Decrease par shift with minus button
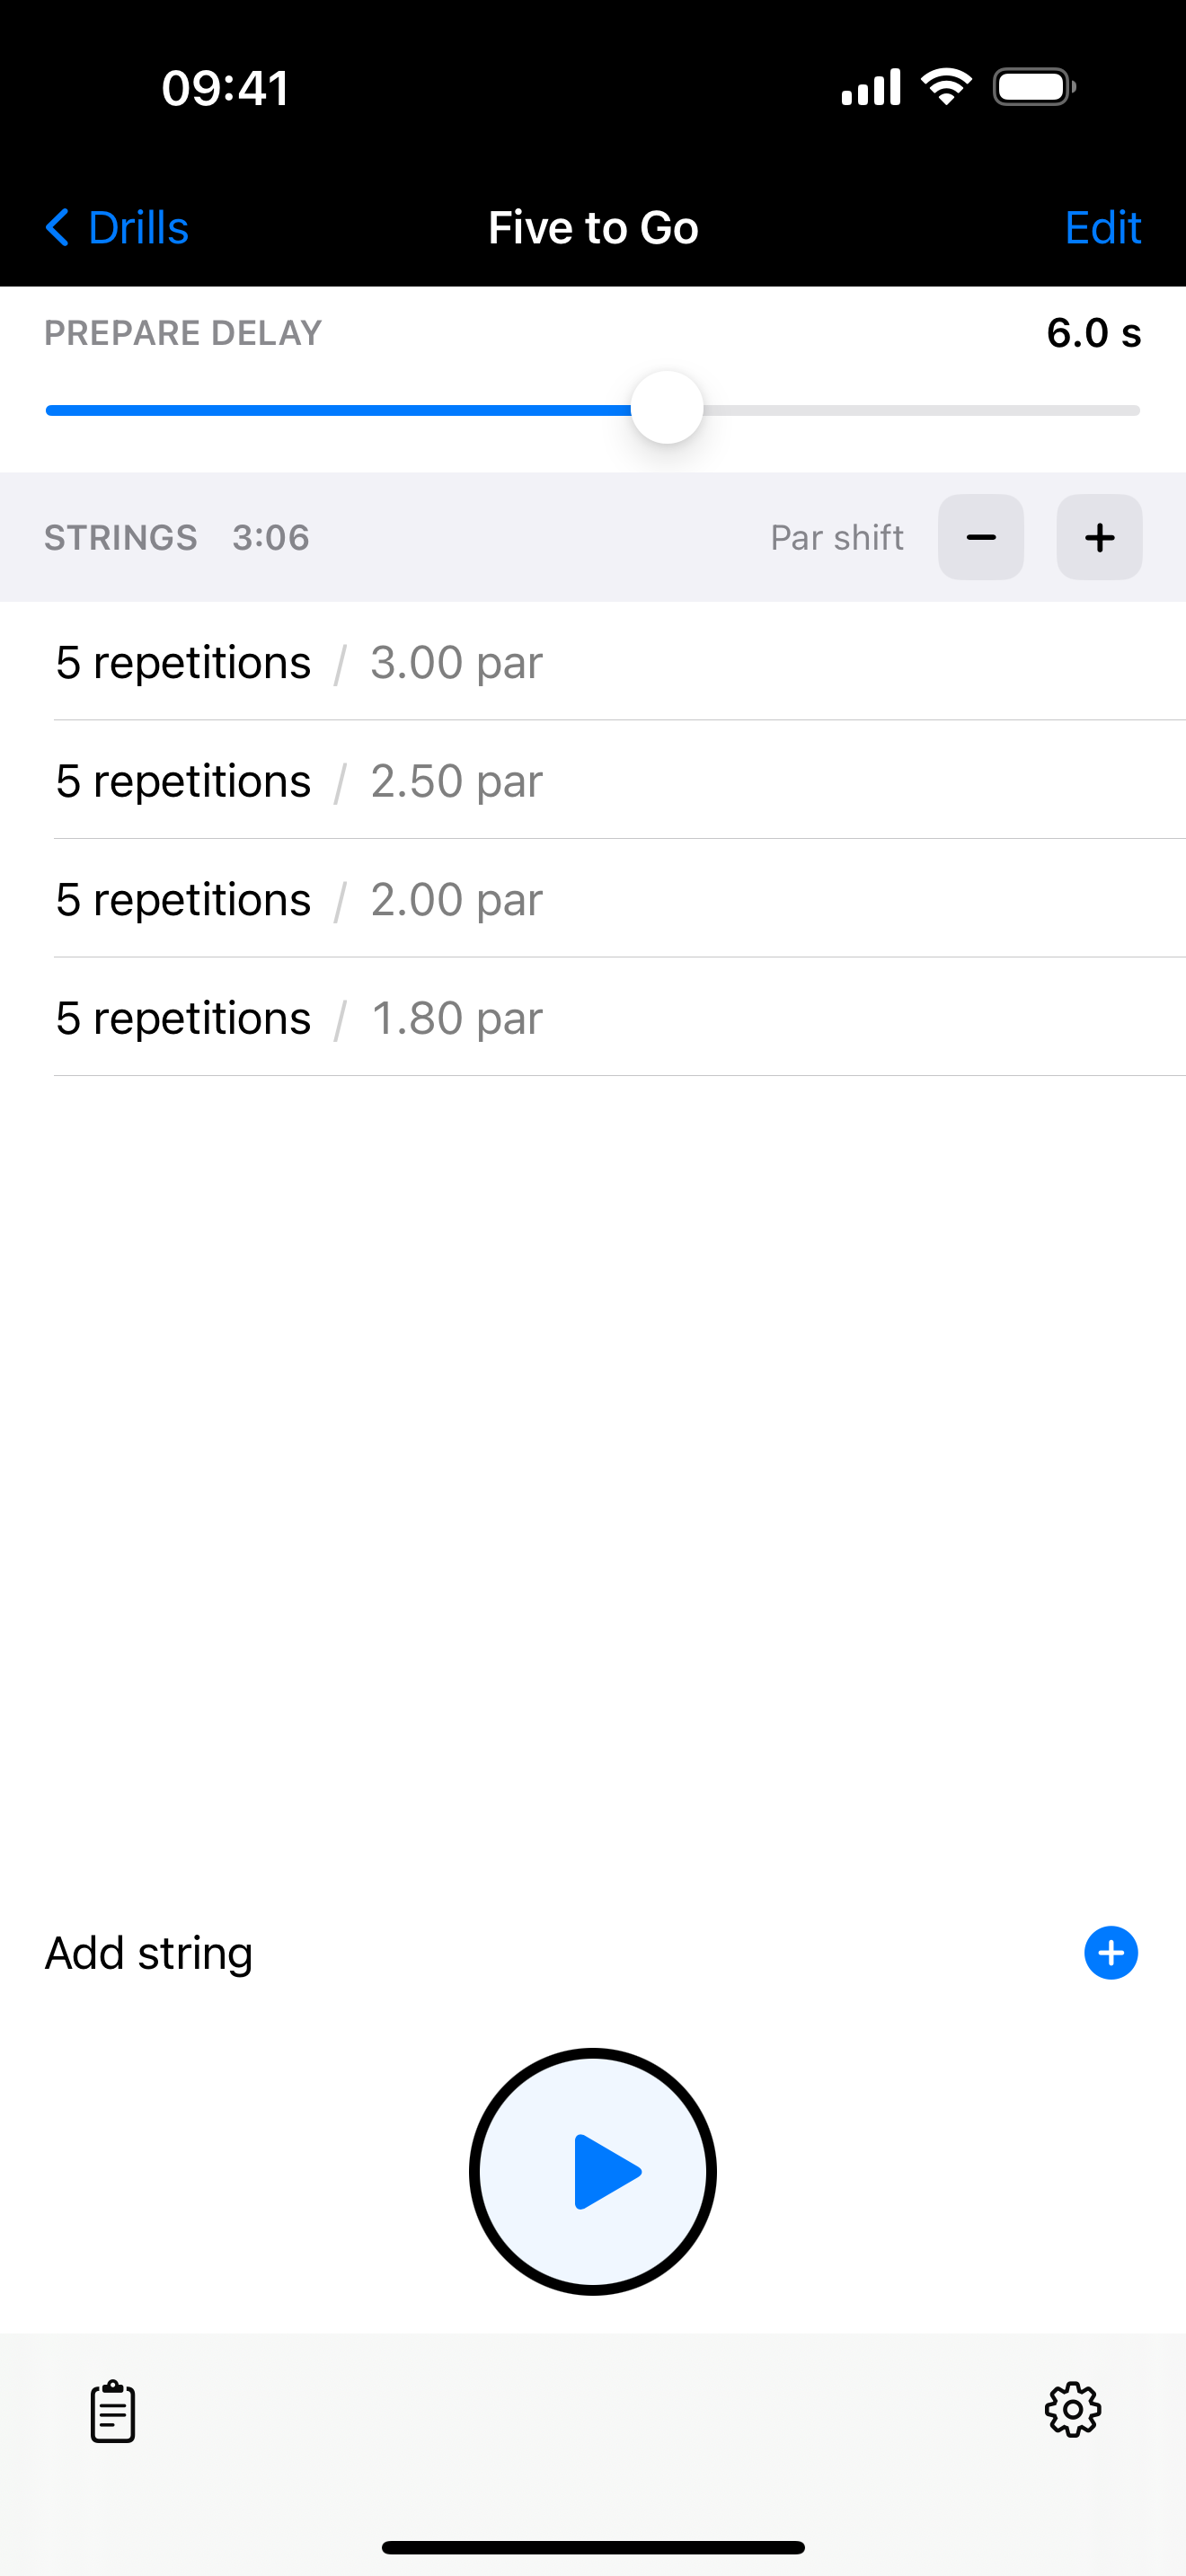Image resolution: width=1186 pixels, height=2576 pixels. [x=980, y=537]
